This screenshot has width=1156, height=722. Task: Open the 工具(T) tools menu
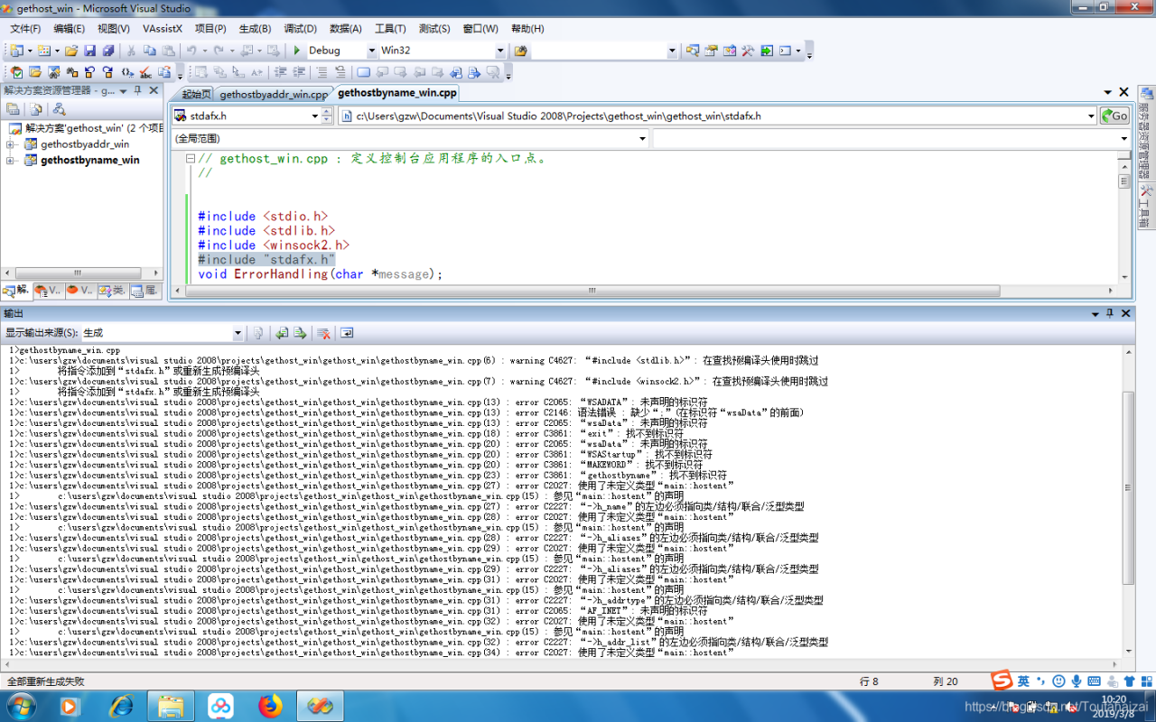click(x=390, y=29)
